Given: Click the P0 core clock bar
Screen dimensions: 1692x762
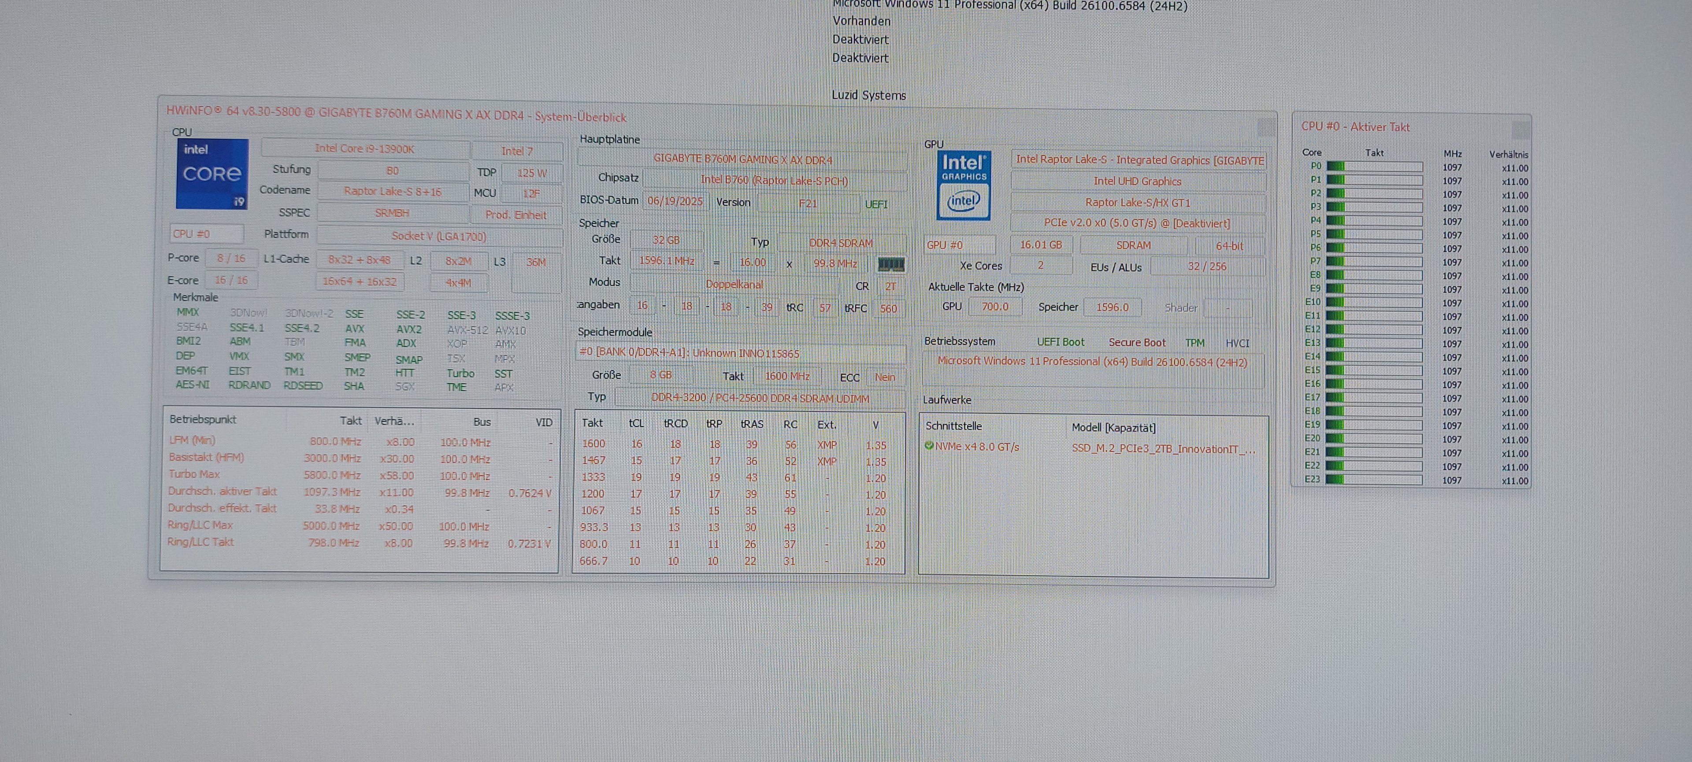Looking at the screenshot, I should [1374, 166].
